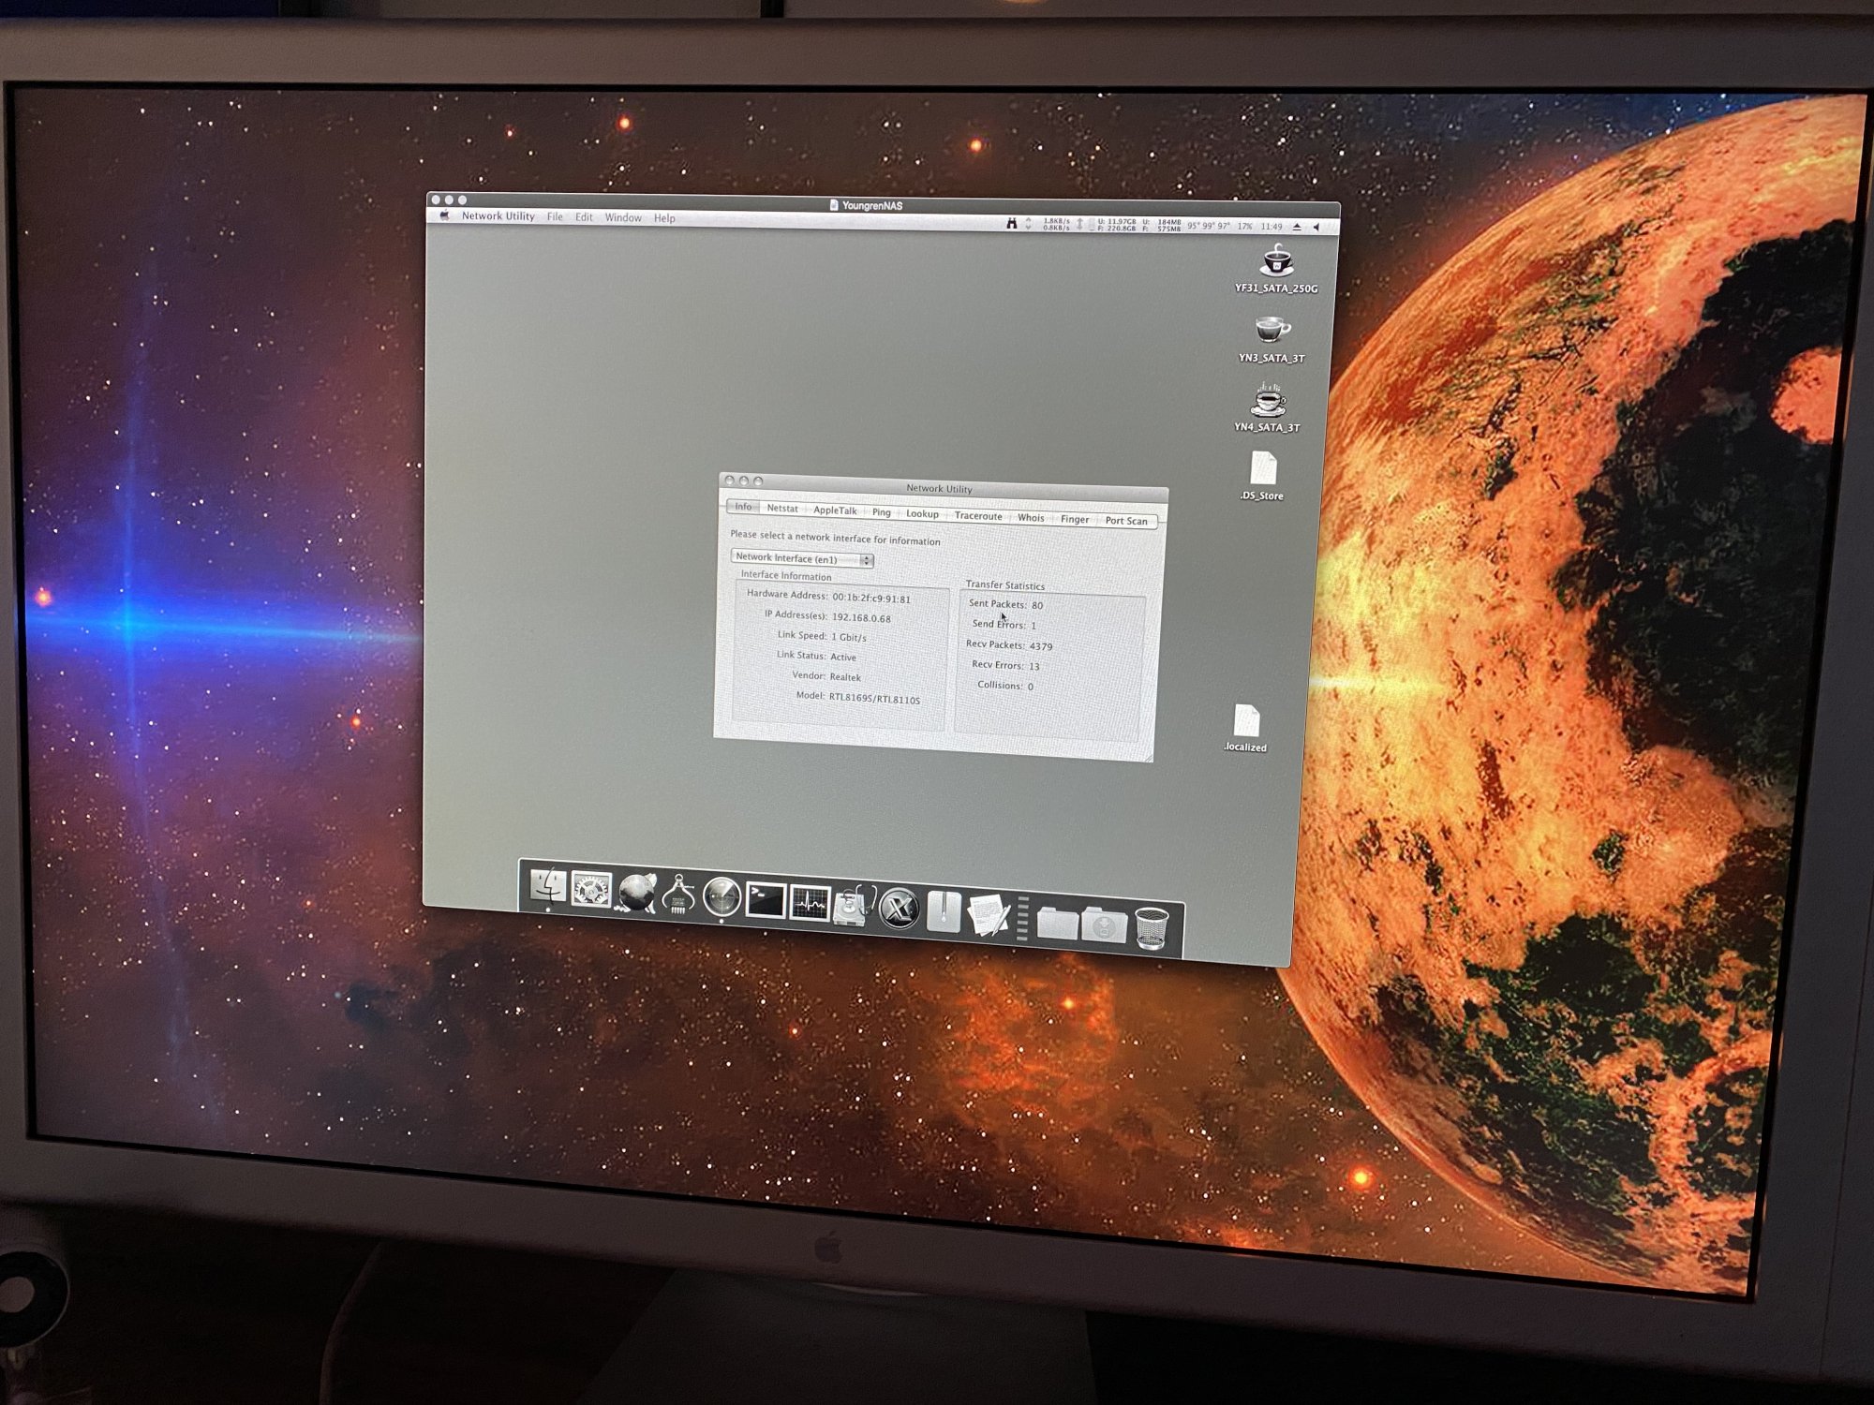Open Finder from the Dock

click(547, 885)
